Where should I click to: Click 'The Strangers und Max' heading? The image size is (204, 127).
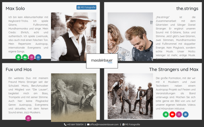174,69
